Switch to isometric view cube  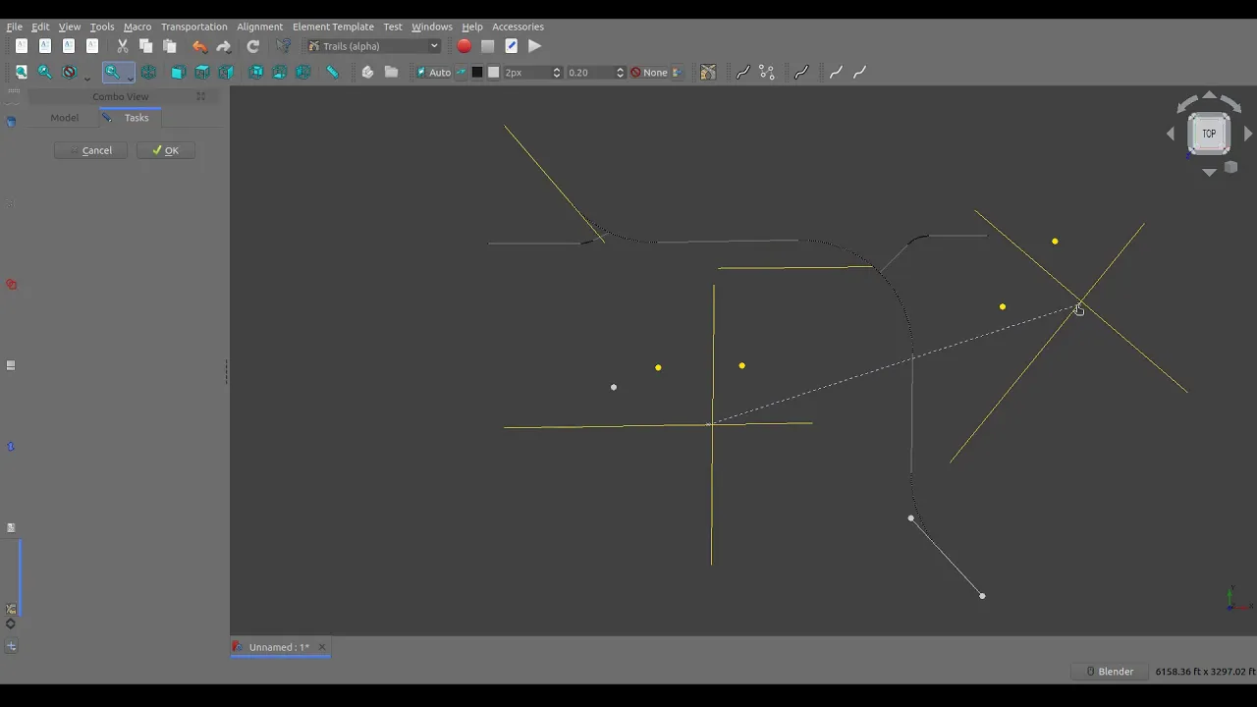coord(148,73)
